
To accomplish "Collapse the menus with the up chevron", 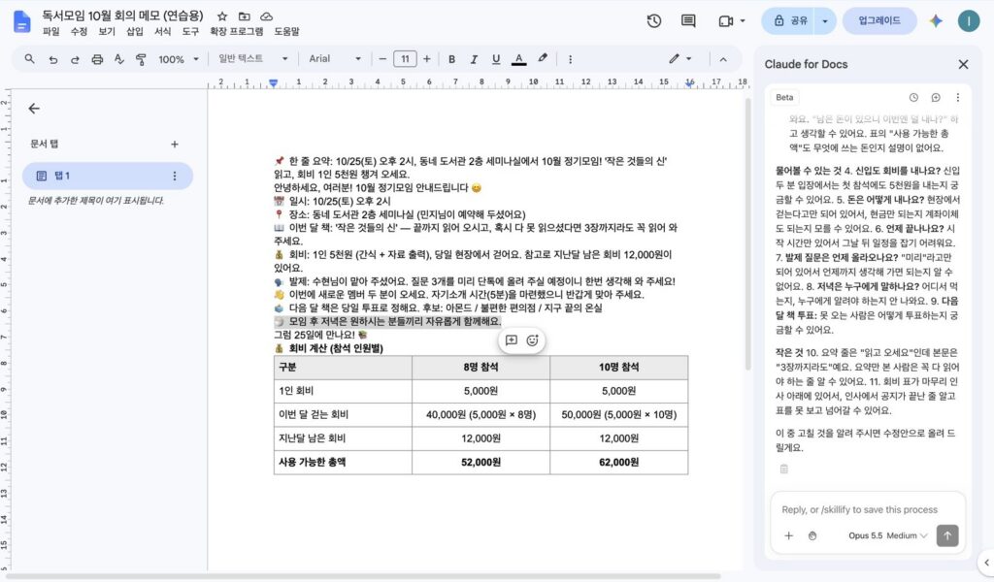I will click(722, 59).
